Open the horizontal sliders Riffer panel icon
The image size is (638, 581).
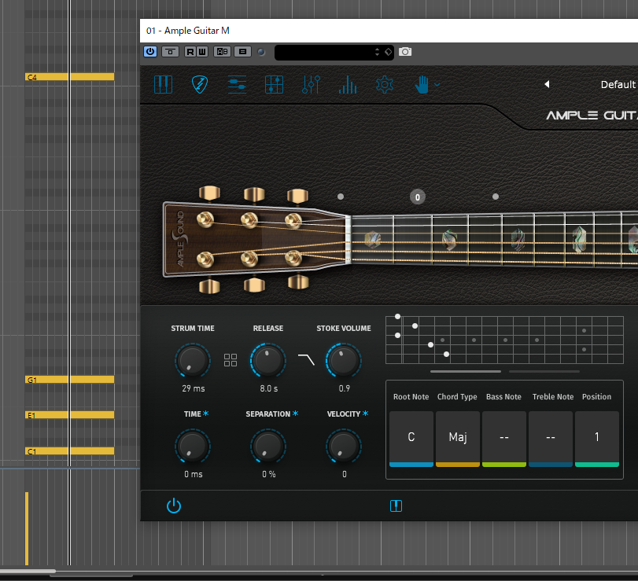coord(237,85)
